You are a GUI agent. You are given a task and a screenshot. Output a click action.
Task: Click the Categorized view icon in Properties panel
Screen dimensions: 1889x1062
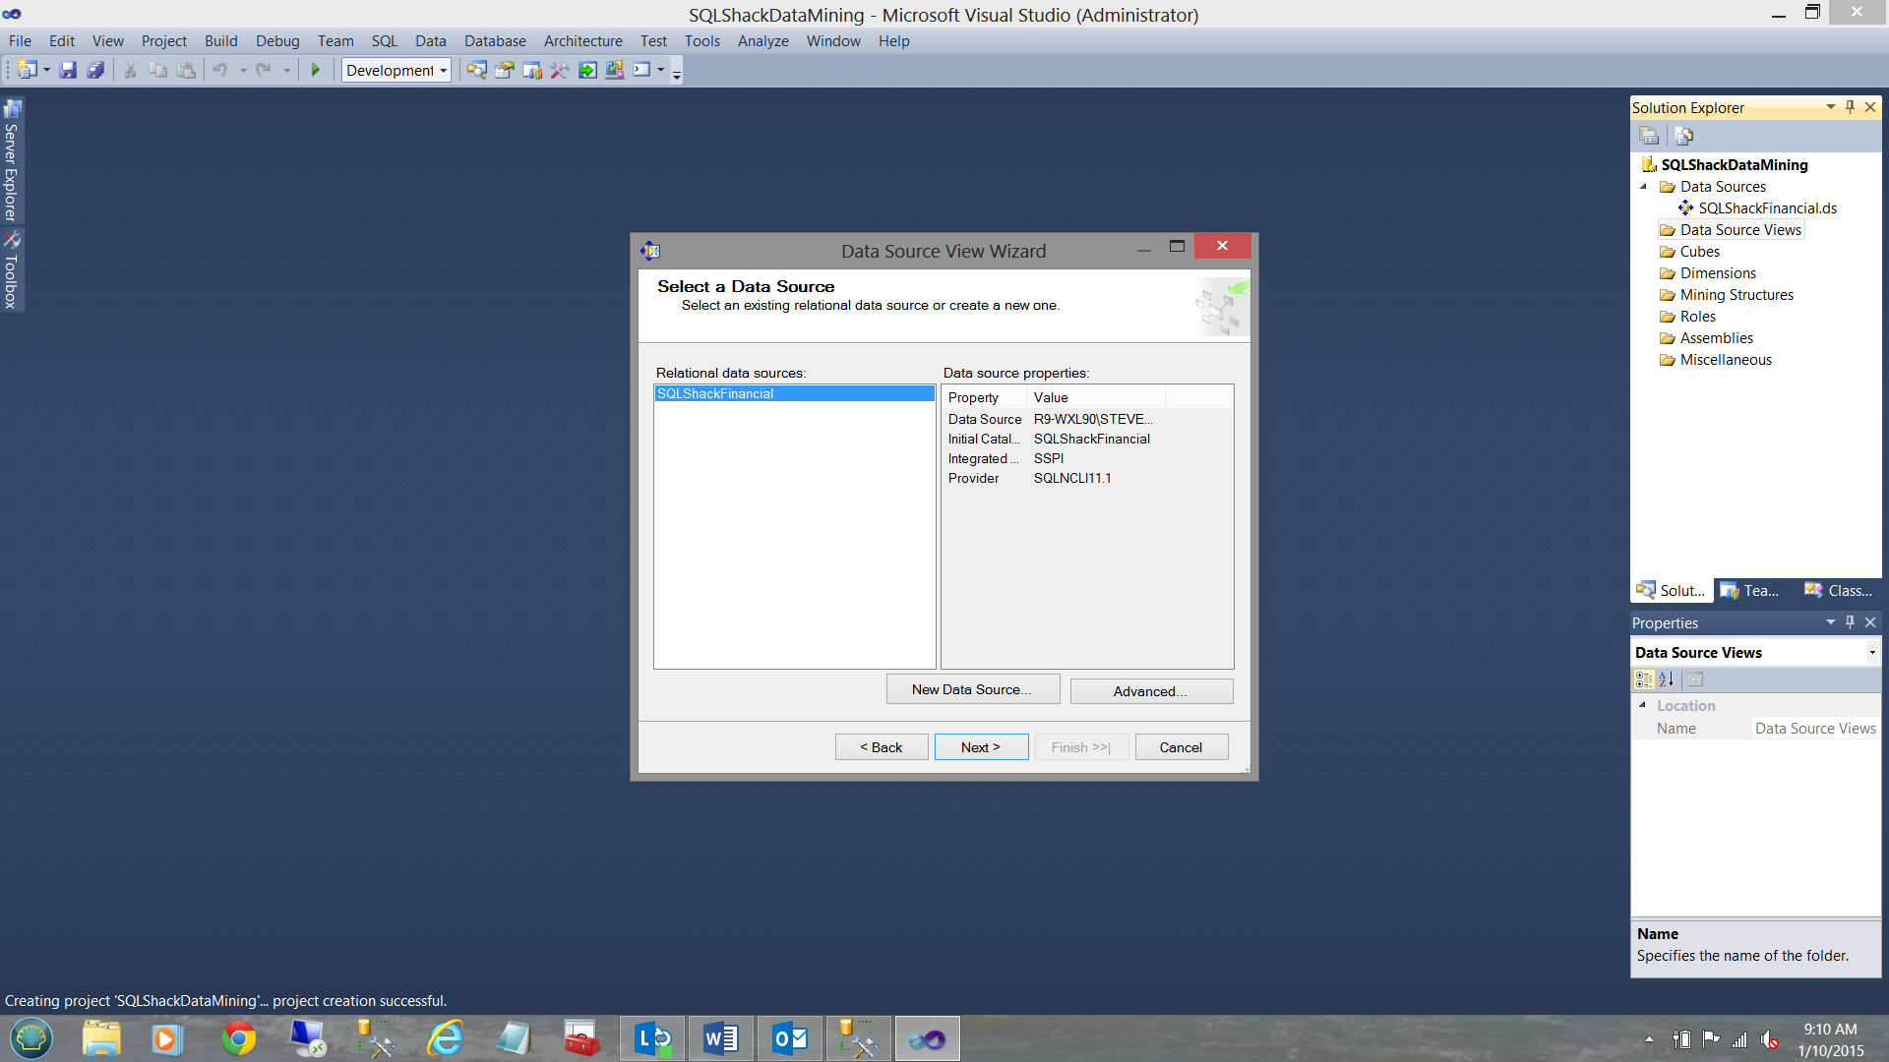pyautogui.click(x=1643, y=679)
